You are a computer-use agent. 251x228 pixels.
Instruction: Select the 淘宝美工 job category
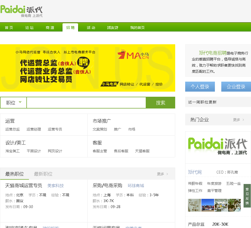point(13,151)
